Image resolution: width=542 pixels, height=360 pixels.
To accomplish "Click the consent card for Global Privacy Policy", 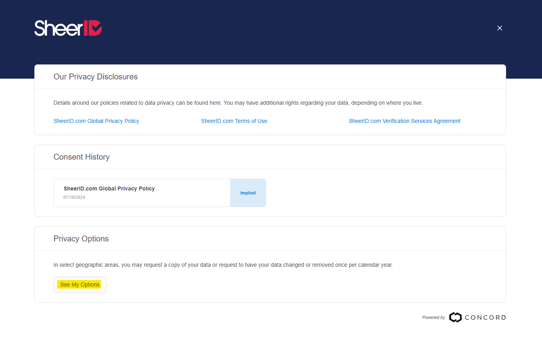I will [142, 193].
